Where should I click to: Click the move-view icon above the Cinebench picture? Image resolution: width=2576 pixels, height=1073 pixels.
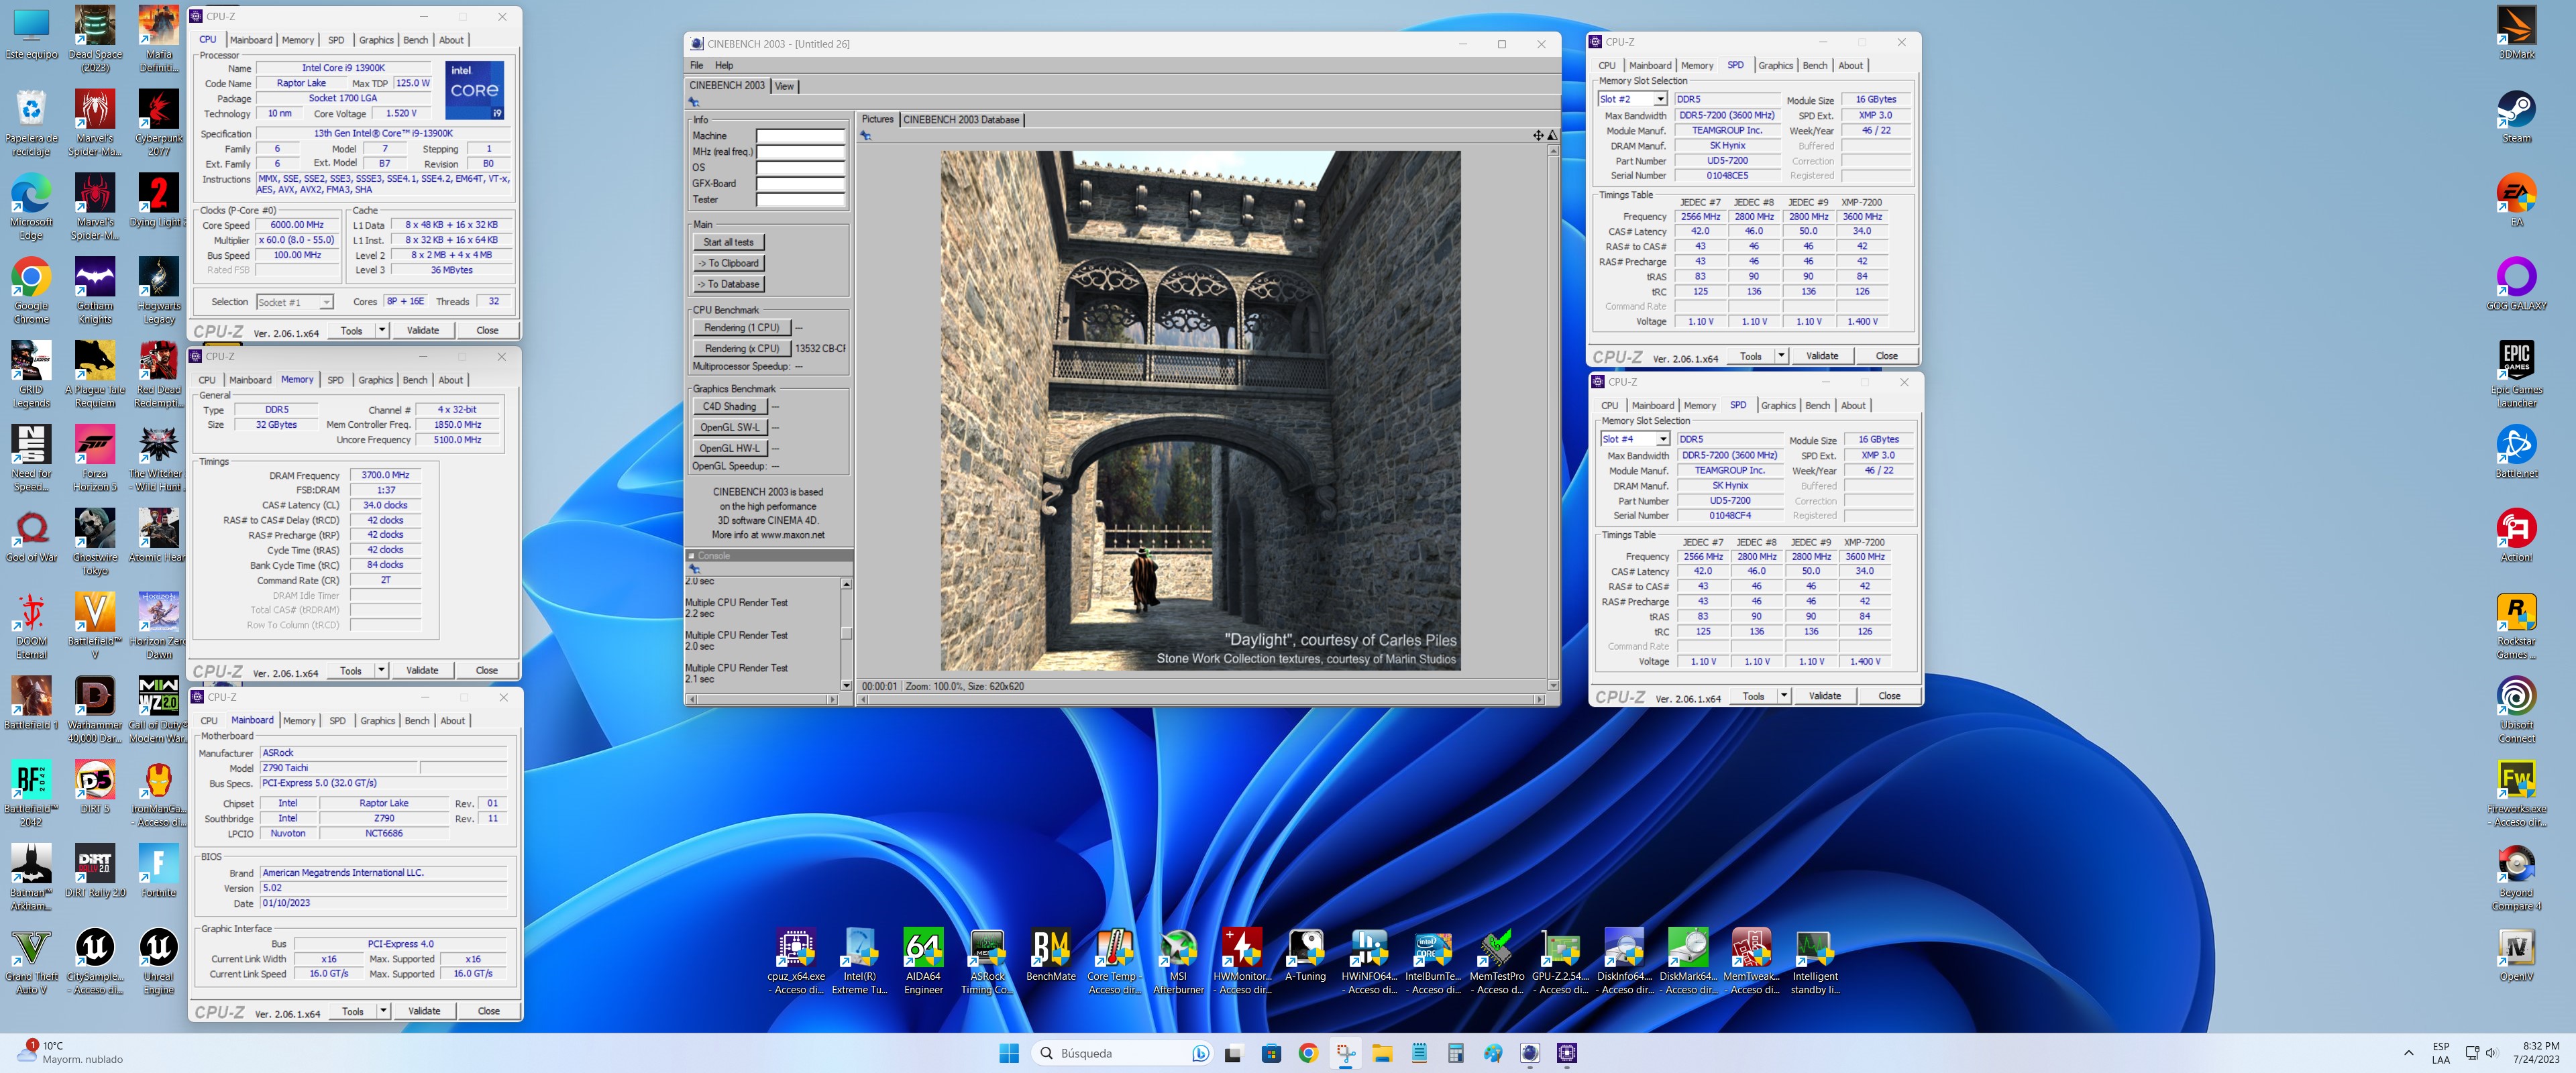pos(1538,135)
